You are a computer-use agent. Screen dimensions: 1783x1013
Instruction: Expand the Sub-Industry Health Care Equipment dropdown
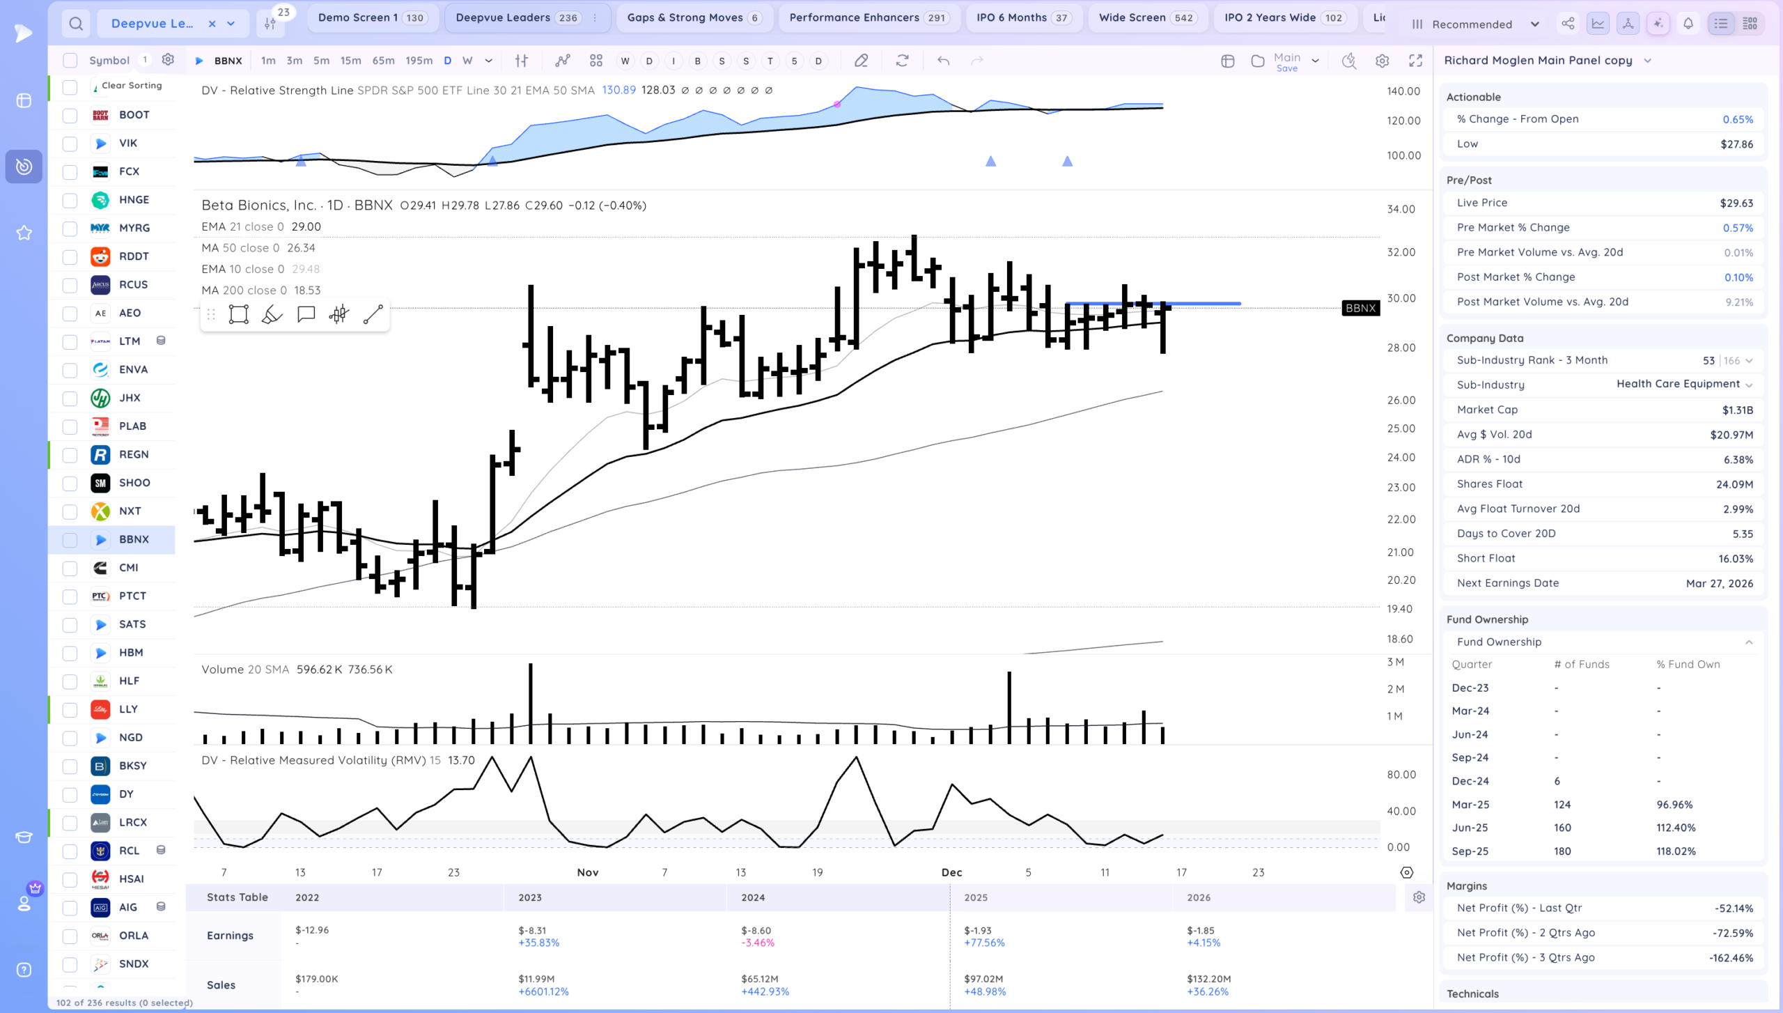pyautogui.click(x=1749, y=385)
